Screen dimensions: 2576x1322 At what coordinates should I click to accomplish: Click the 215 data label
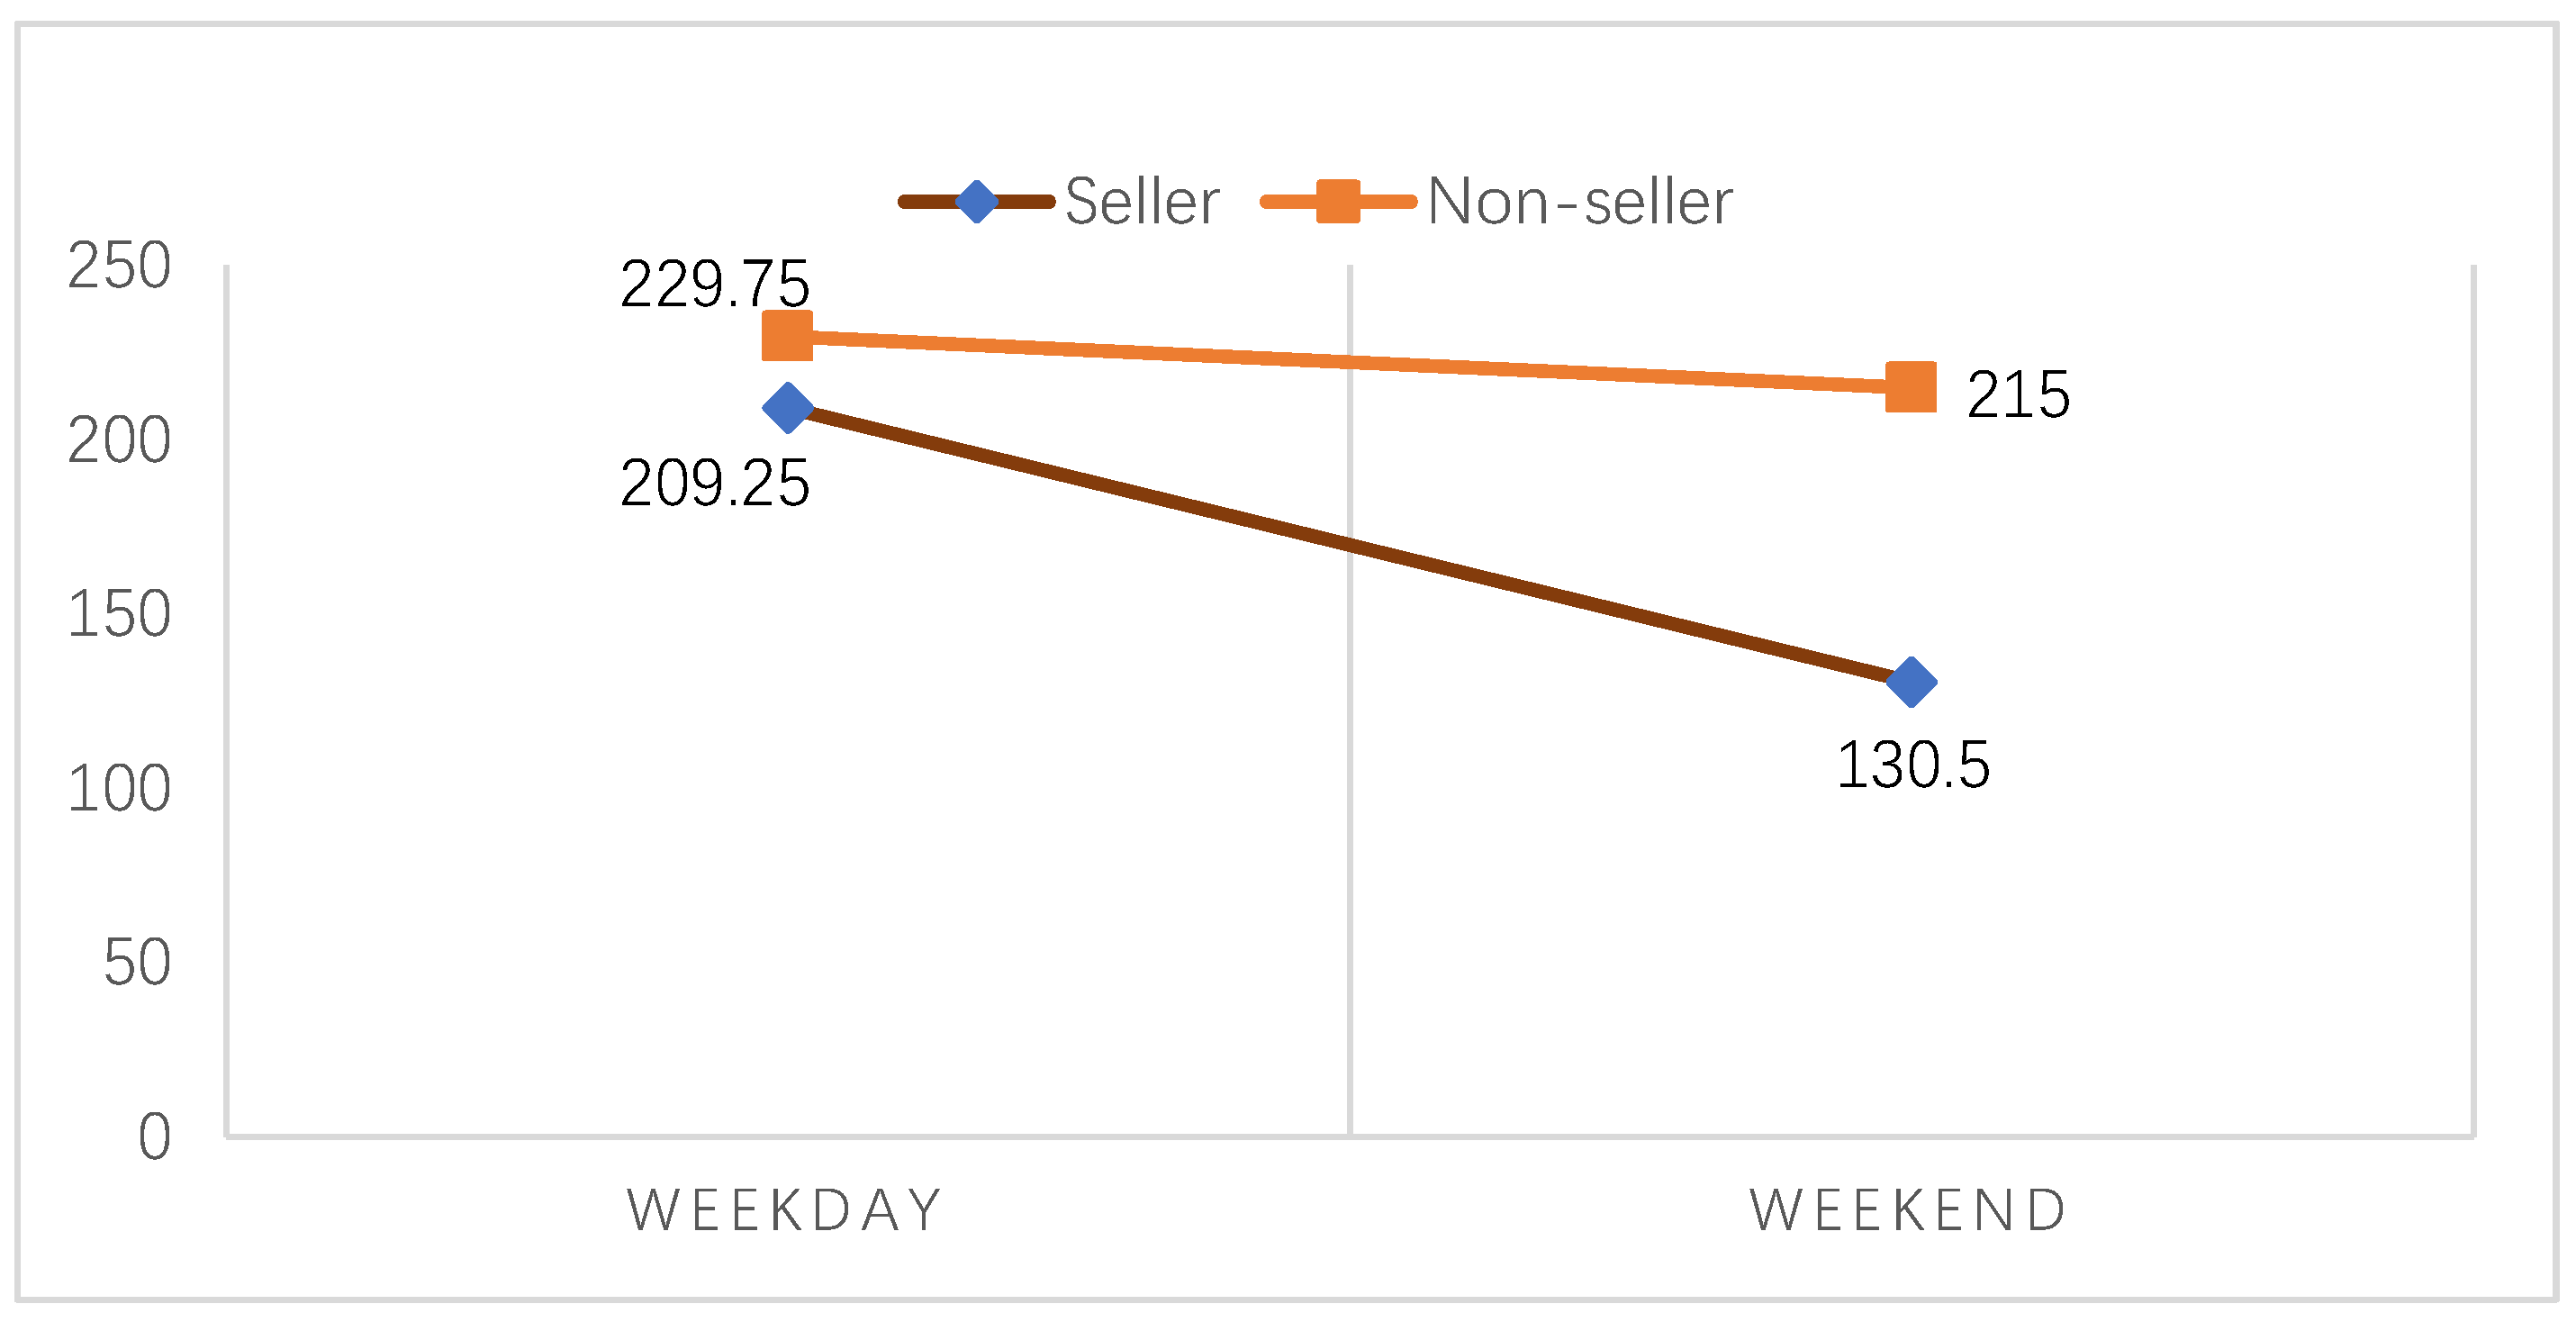coord(2018,395)
